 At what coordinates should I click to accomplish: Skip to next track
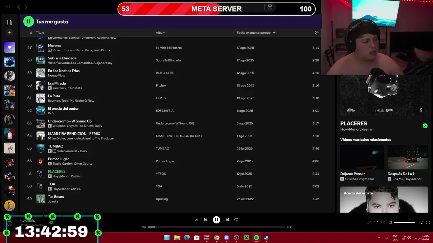click(227, 220)
